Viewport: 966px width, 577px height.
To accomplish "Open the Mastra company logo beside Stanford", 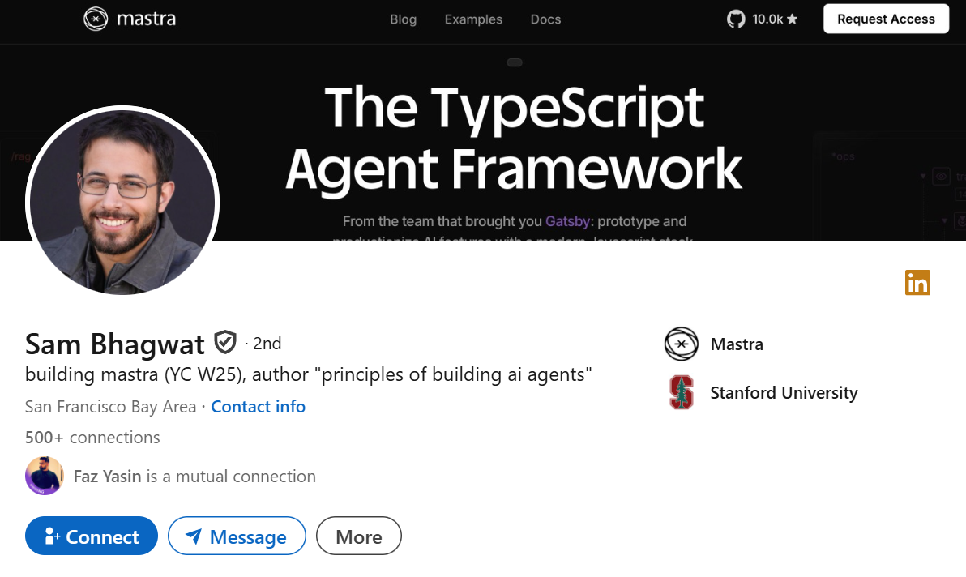I will coord(681,344).
